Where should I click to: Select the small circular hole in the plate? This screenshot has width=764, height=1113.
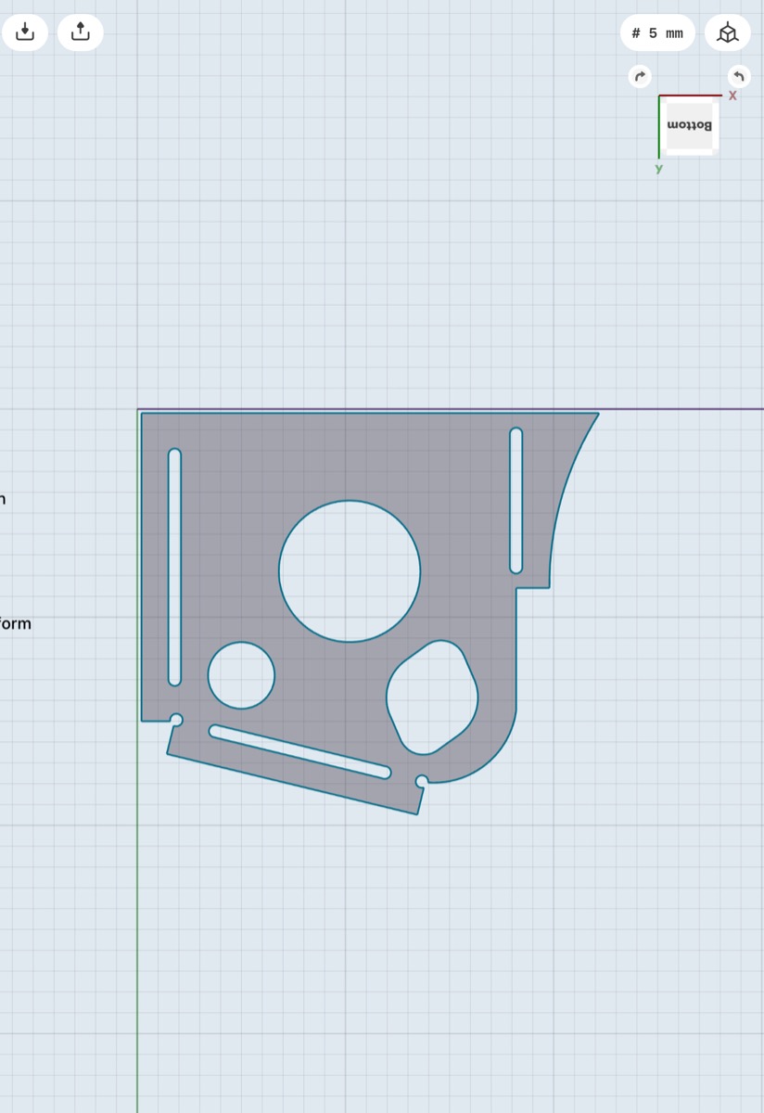click(x=241, y=675)
